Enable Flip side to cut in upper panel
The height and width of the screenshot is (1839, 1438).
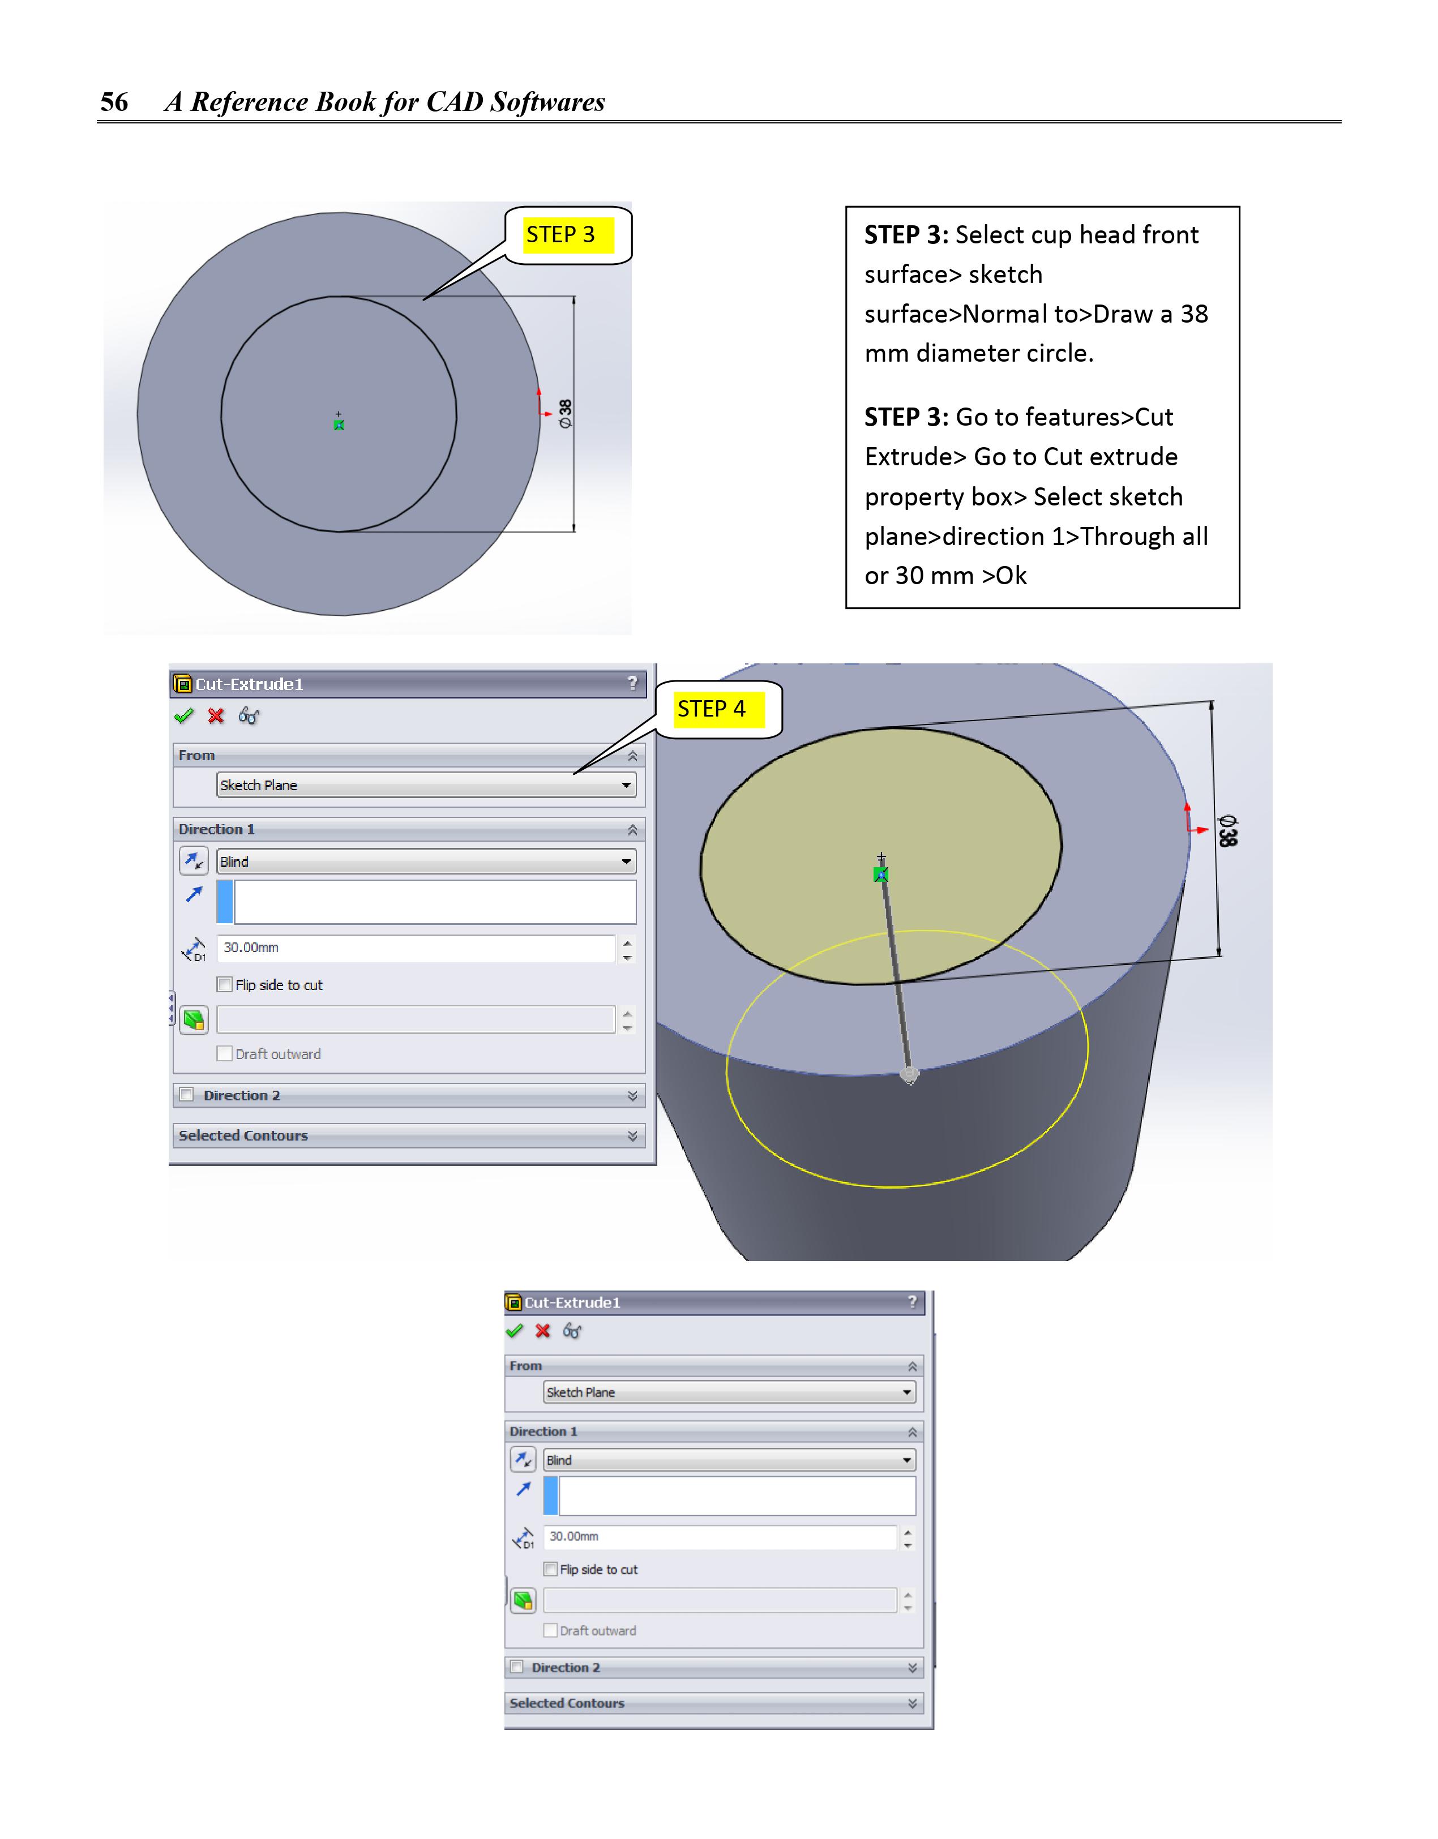pos(225,984)
